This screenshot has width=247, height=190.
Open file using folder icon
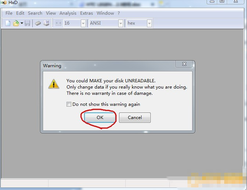point(16,23)
